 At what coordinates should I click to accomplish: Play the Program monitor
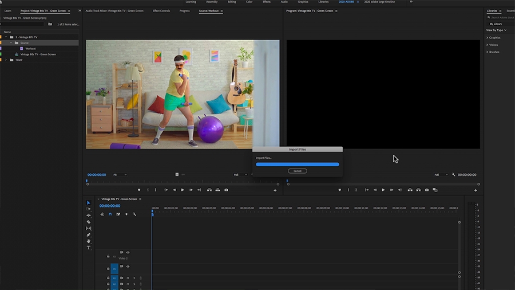[x=383, y=190]
